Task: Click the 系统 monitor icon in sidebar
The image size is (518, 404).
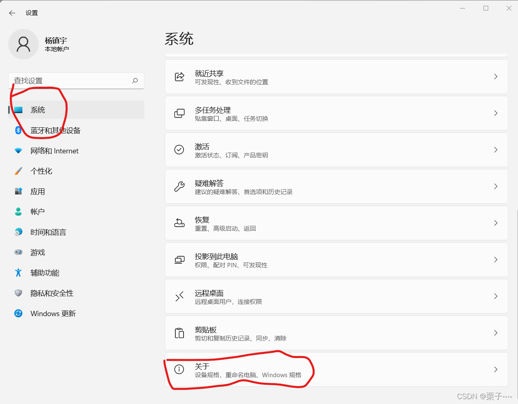Action: click(18, 110)
